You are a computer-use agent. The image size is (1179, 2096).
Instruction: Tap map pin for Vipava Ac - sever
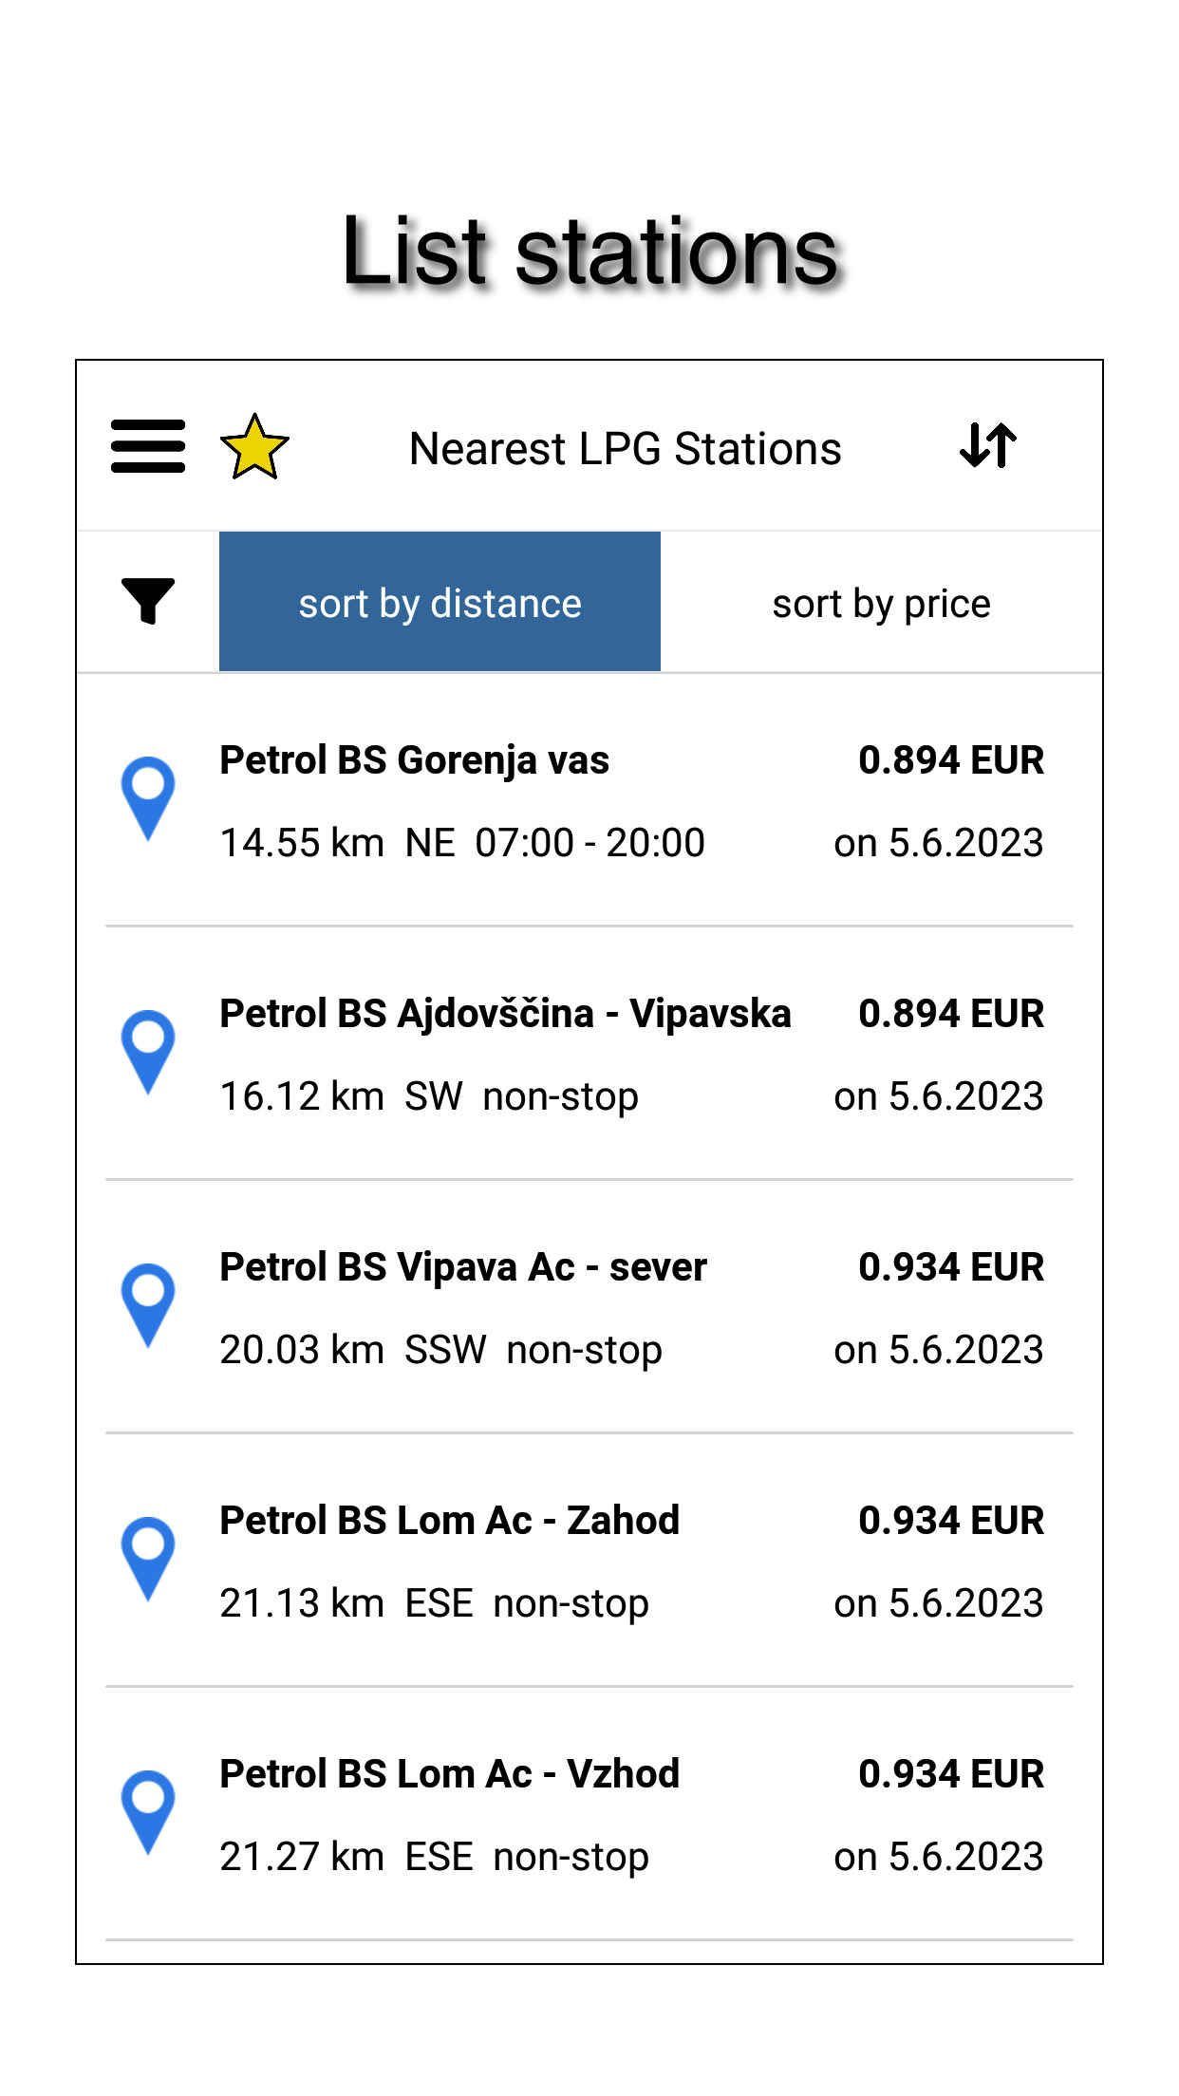pos(148,1304)
